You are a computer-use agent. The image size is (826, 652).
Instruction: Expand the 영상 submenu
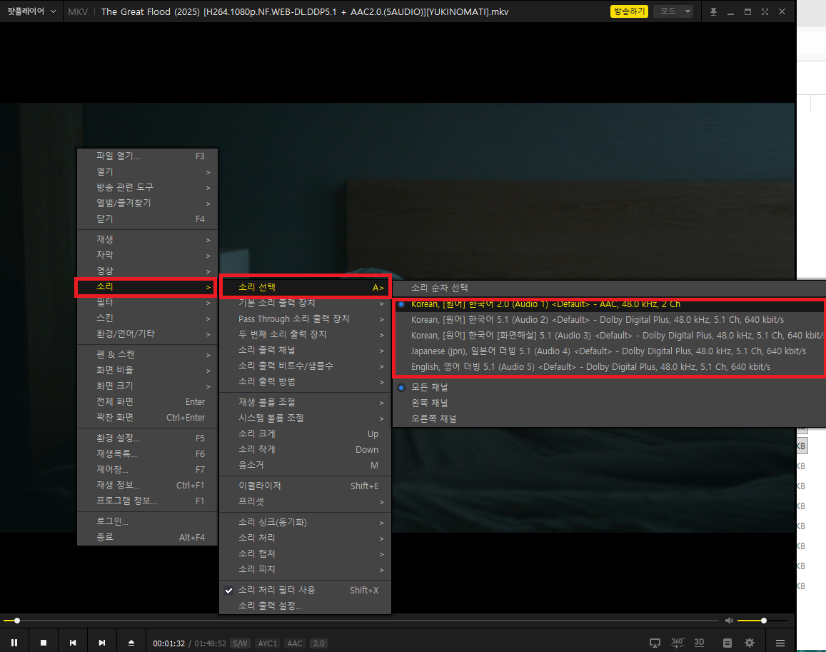[148, 271]
